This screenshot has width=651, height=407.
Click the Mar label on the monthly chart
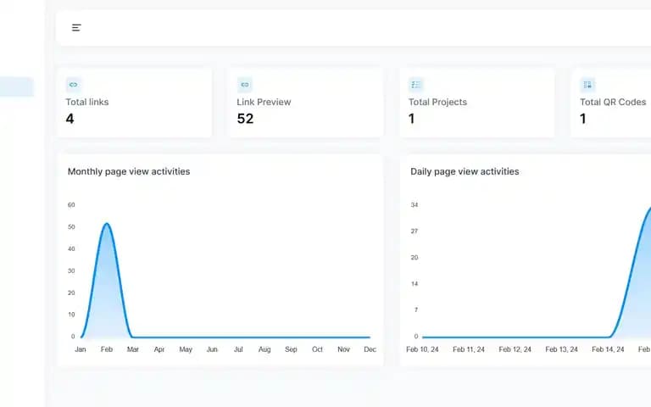click(133, 349)
